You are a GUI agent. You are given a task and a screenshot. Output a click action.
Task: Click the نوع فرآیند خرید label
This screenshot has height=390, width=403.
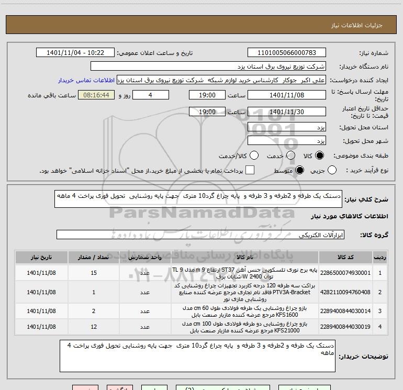pyautogui.click(x=367, y=171)
